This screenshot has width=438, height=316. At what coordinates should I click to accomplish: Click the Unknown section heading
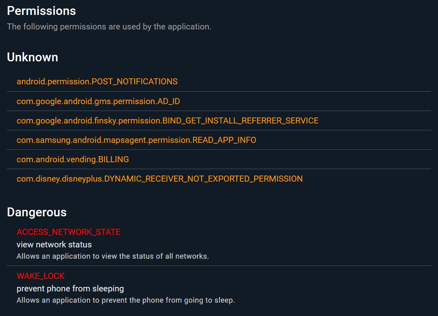[32, 57]
